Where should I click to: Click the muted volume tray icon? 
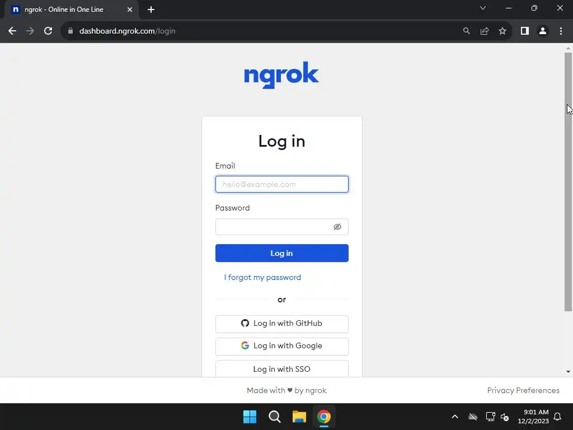click(505, 417)
